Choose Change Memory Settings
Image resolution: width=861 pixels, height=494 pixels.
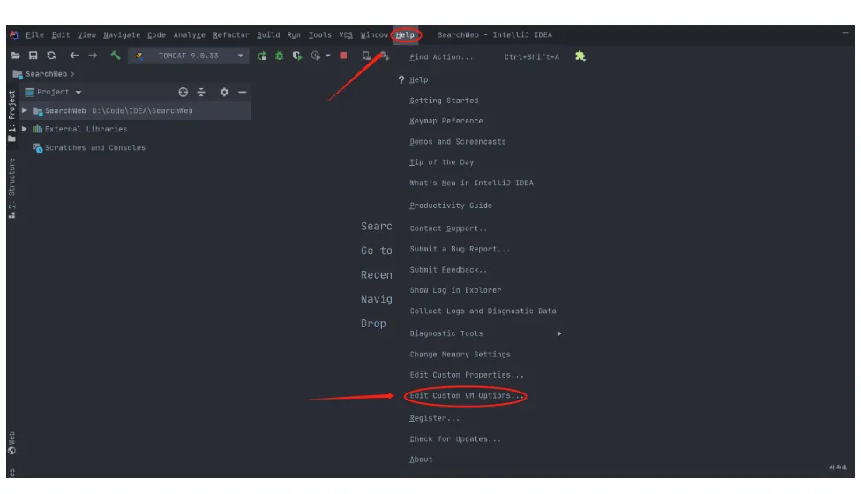pyautogui.click(x=460, y=354)
